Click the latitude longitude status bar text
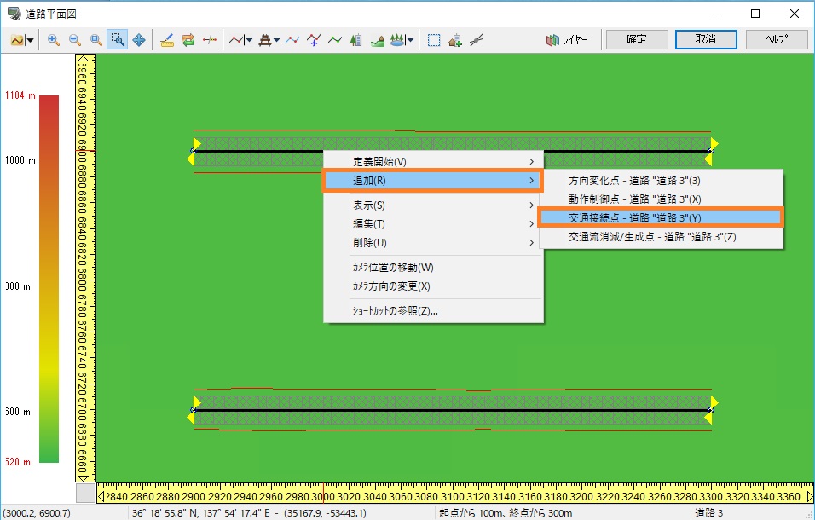Image resolution: width=815 pixels, height=520 pixels. [249, 513]
